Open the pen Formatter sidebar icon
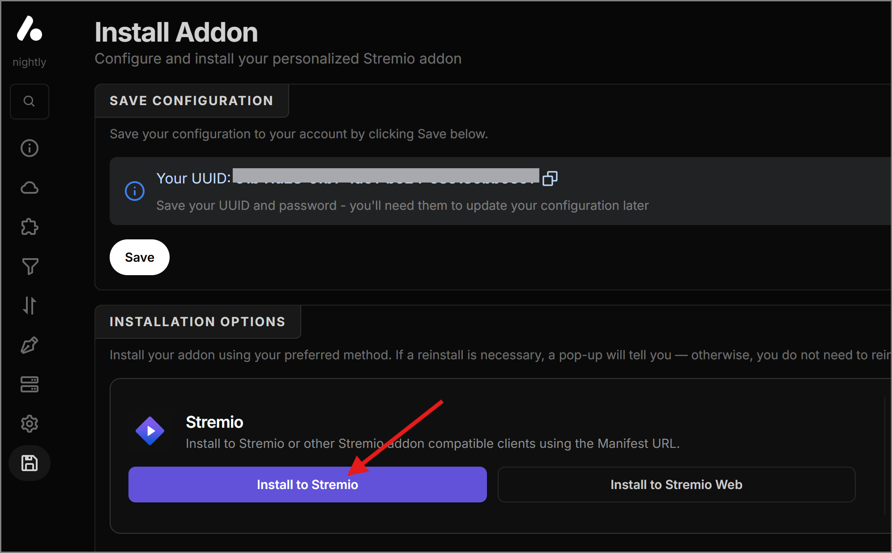The width and height of the screenshot is (892, 553). click(x=30, y=345)
